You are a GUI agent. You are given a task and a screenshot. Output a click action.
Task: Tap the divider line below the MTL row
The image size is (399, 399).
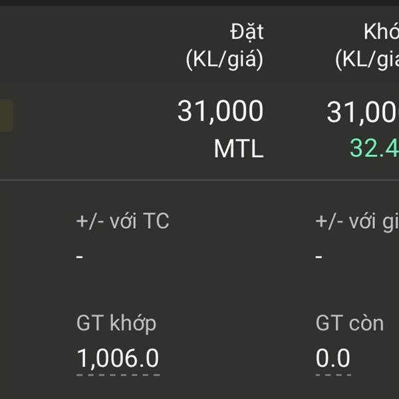(x=199, y=180)
